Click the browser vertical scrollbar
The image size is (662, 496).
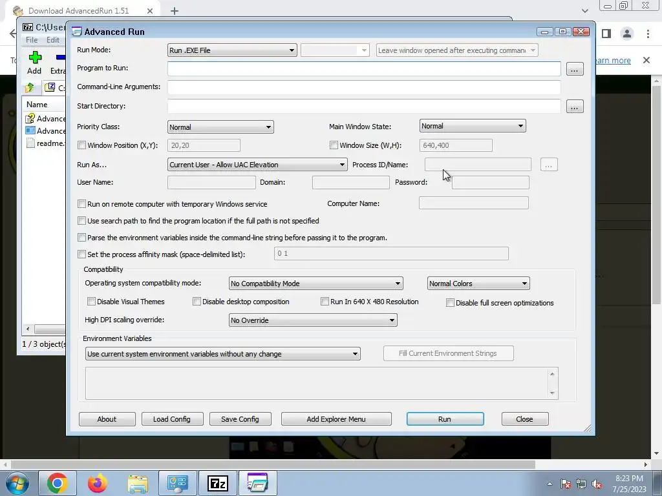(x=656, y=194)
